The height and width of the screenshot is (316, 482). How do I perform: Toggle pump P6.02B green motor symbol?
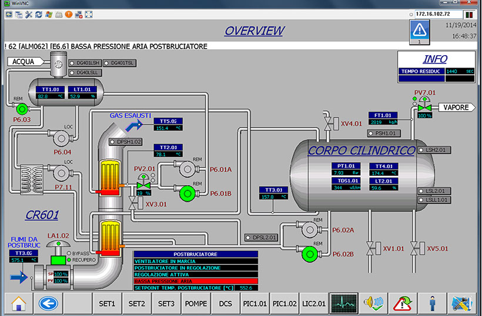pyautogui.click(x=307, y=254)
